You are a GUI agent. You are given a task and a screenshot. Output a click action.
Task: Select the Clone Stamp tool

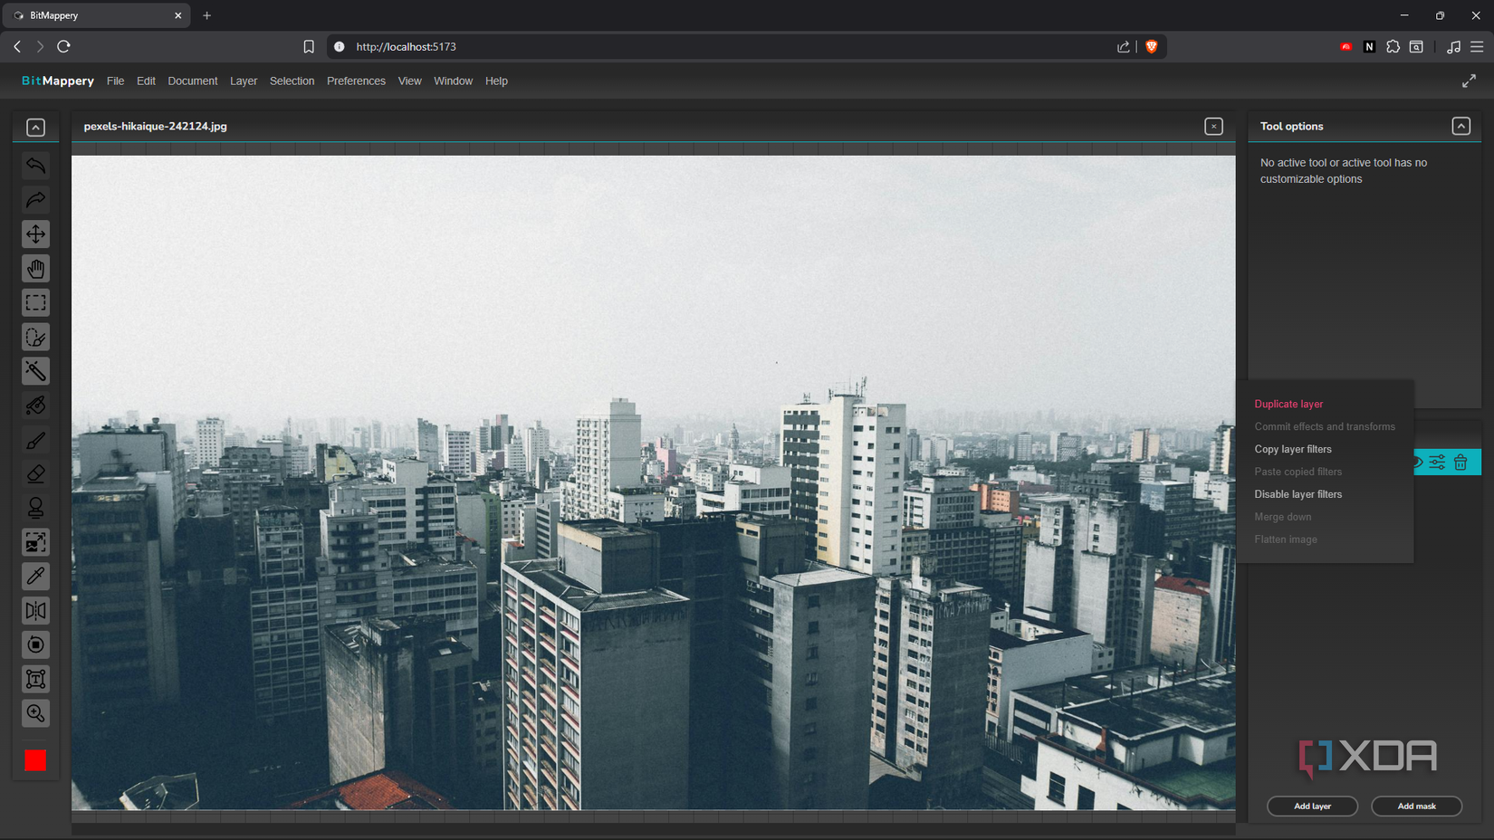(35, 508)
